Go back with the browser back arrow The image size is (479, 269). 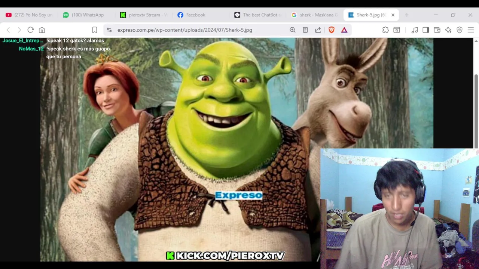[8, 30]
